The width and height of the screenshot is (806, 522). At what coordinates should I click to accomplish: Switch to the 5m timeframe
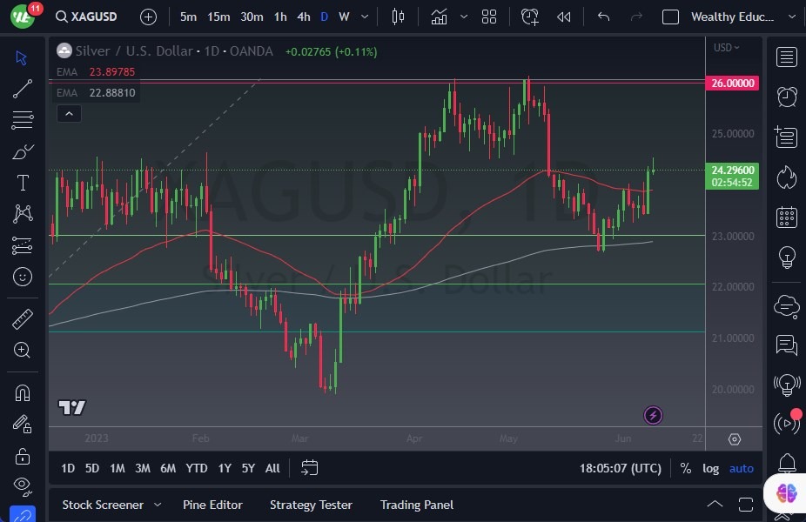[188, 17]
